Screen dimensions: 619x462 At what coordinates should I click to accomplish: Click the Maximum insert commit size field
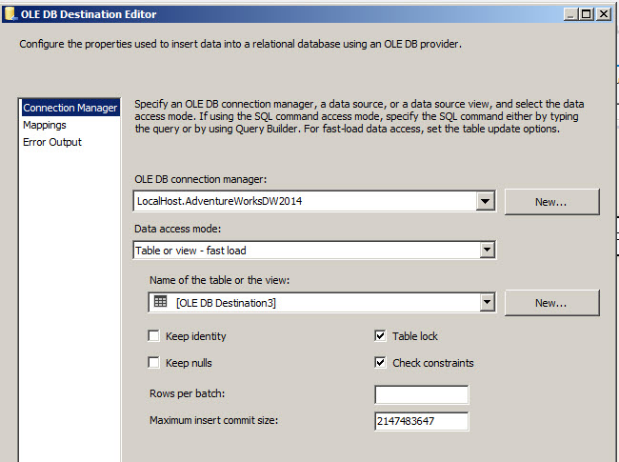(x=422, y=421)
